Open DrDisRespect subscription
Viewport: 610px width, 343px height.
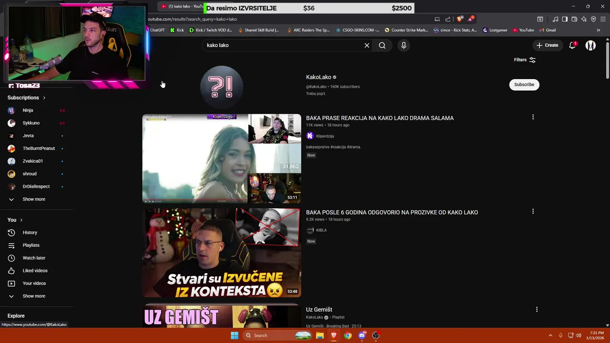pyautogui.click(x=36, y=186)
